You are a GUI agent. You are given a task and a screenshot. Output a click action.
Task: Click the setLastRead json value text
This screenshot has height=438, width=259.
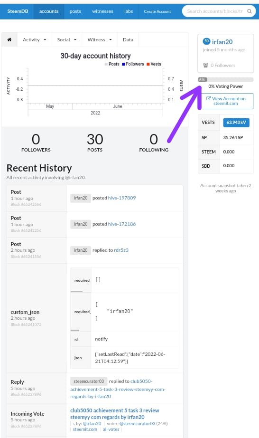pos(130,358)
